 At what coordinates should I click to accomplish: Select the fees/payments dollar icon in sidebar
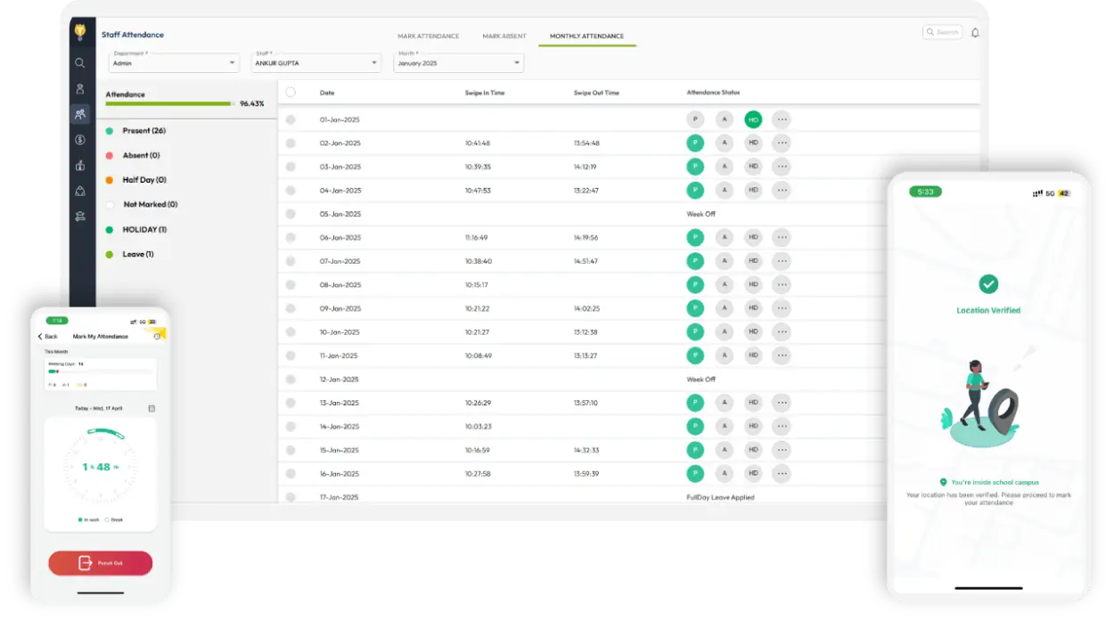79,139
